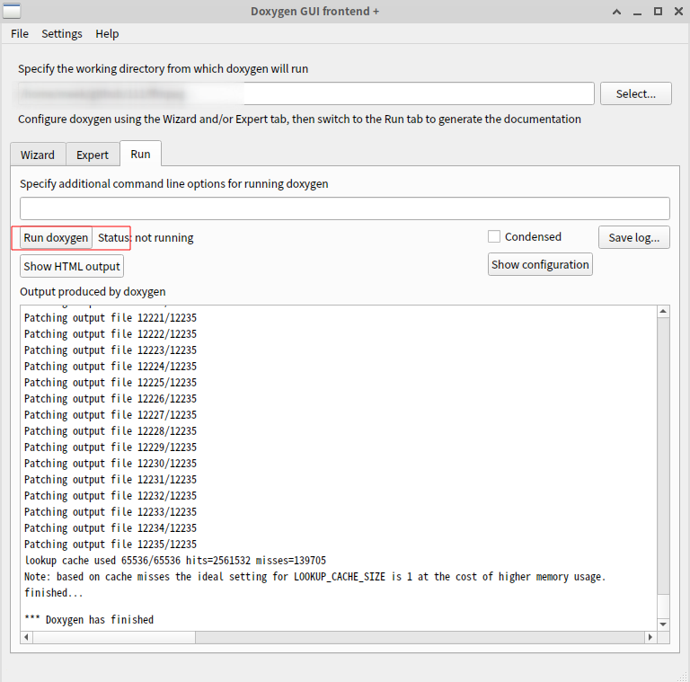Viewport: 690px width, 682px height.
Task: Open the Settings menu
Action: pos(62,34)
